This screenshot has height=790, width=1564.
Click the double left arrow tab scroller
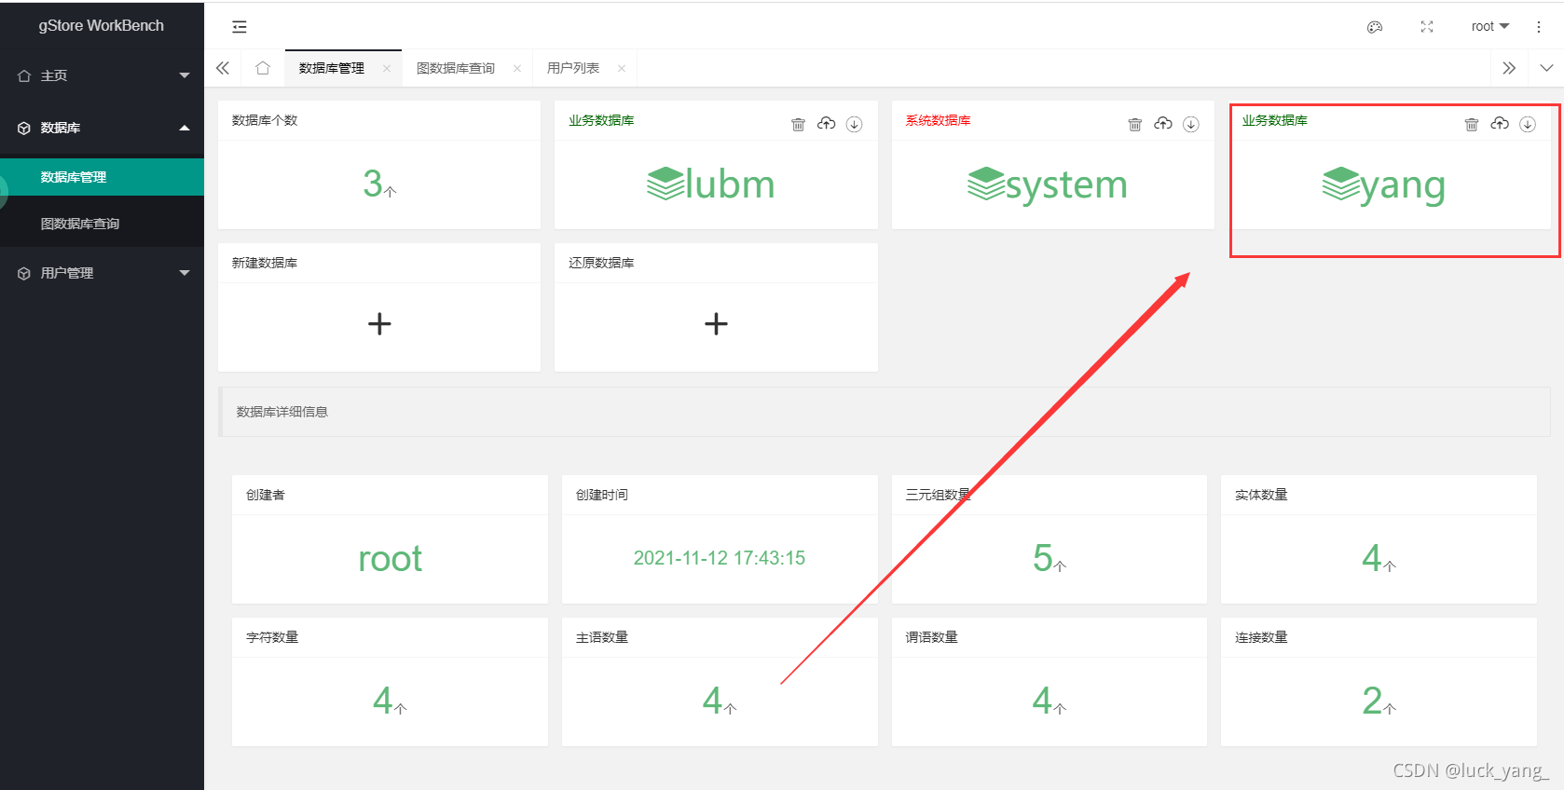pos(223,68)
